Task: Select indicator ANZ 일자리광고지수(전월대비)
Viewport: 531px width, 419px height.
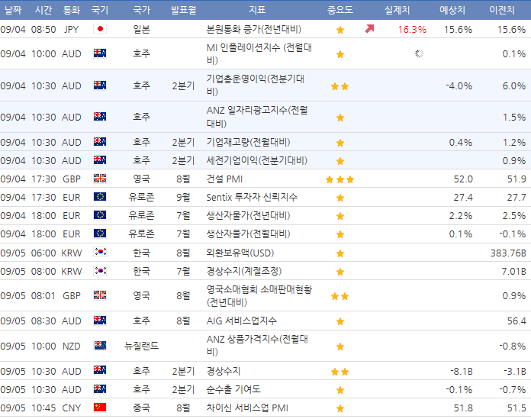Action: point(257,117)
